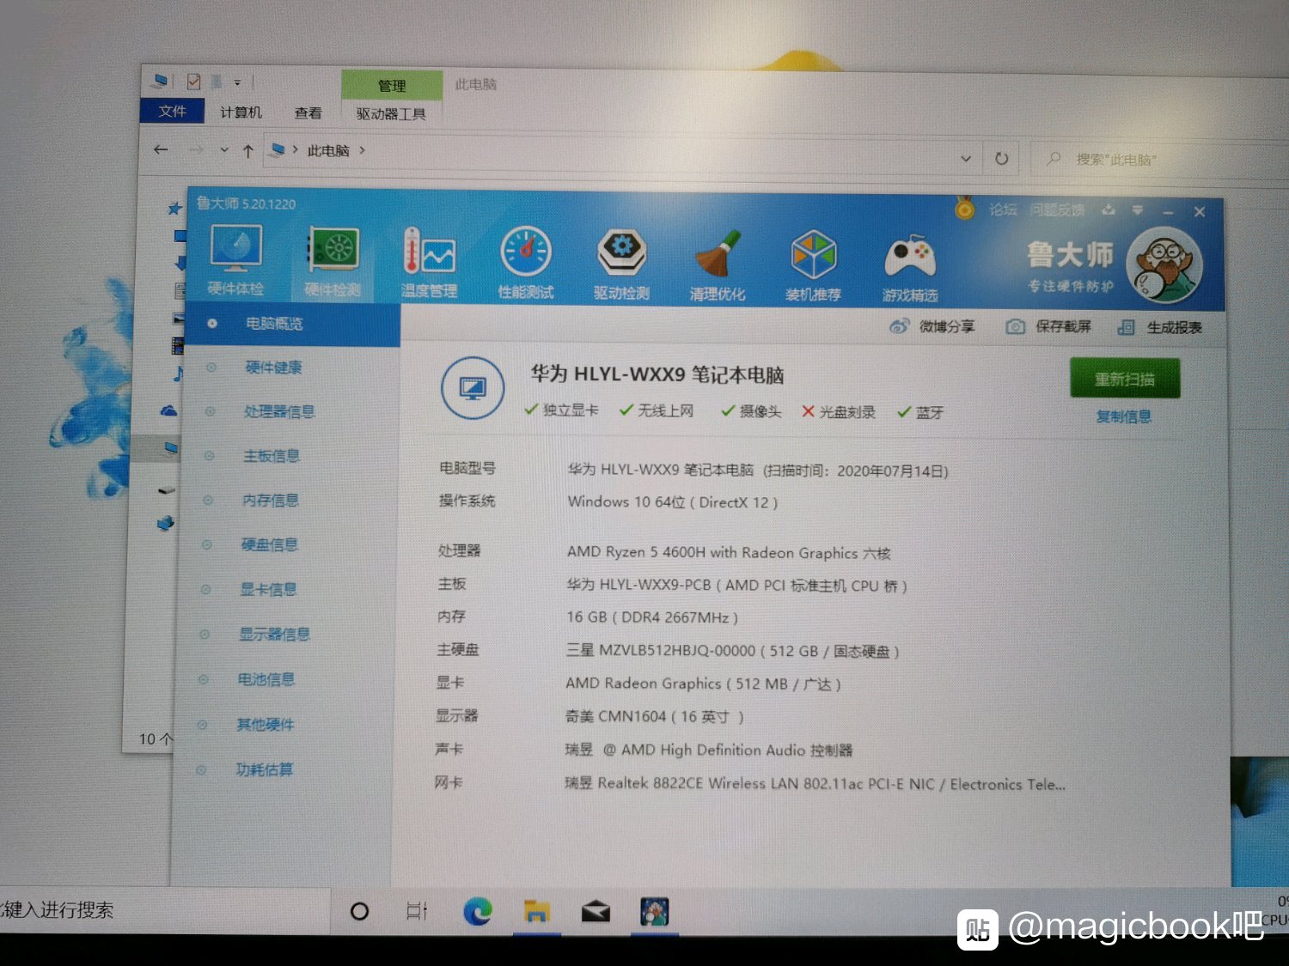This screenshot has width=1289, height=966.
Task: Select 电脑概览 in sidebar
Action: pos(292,324)
